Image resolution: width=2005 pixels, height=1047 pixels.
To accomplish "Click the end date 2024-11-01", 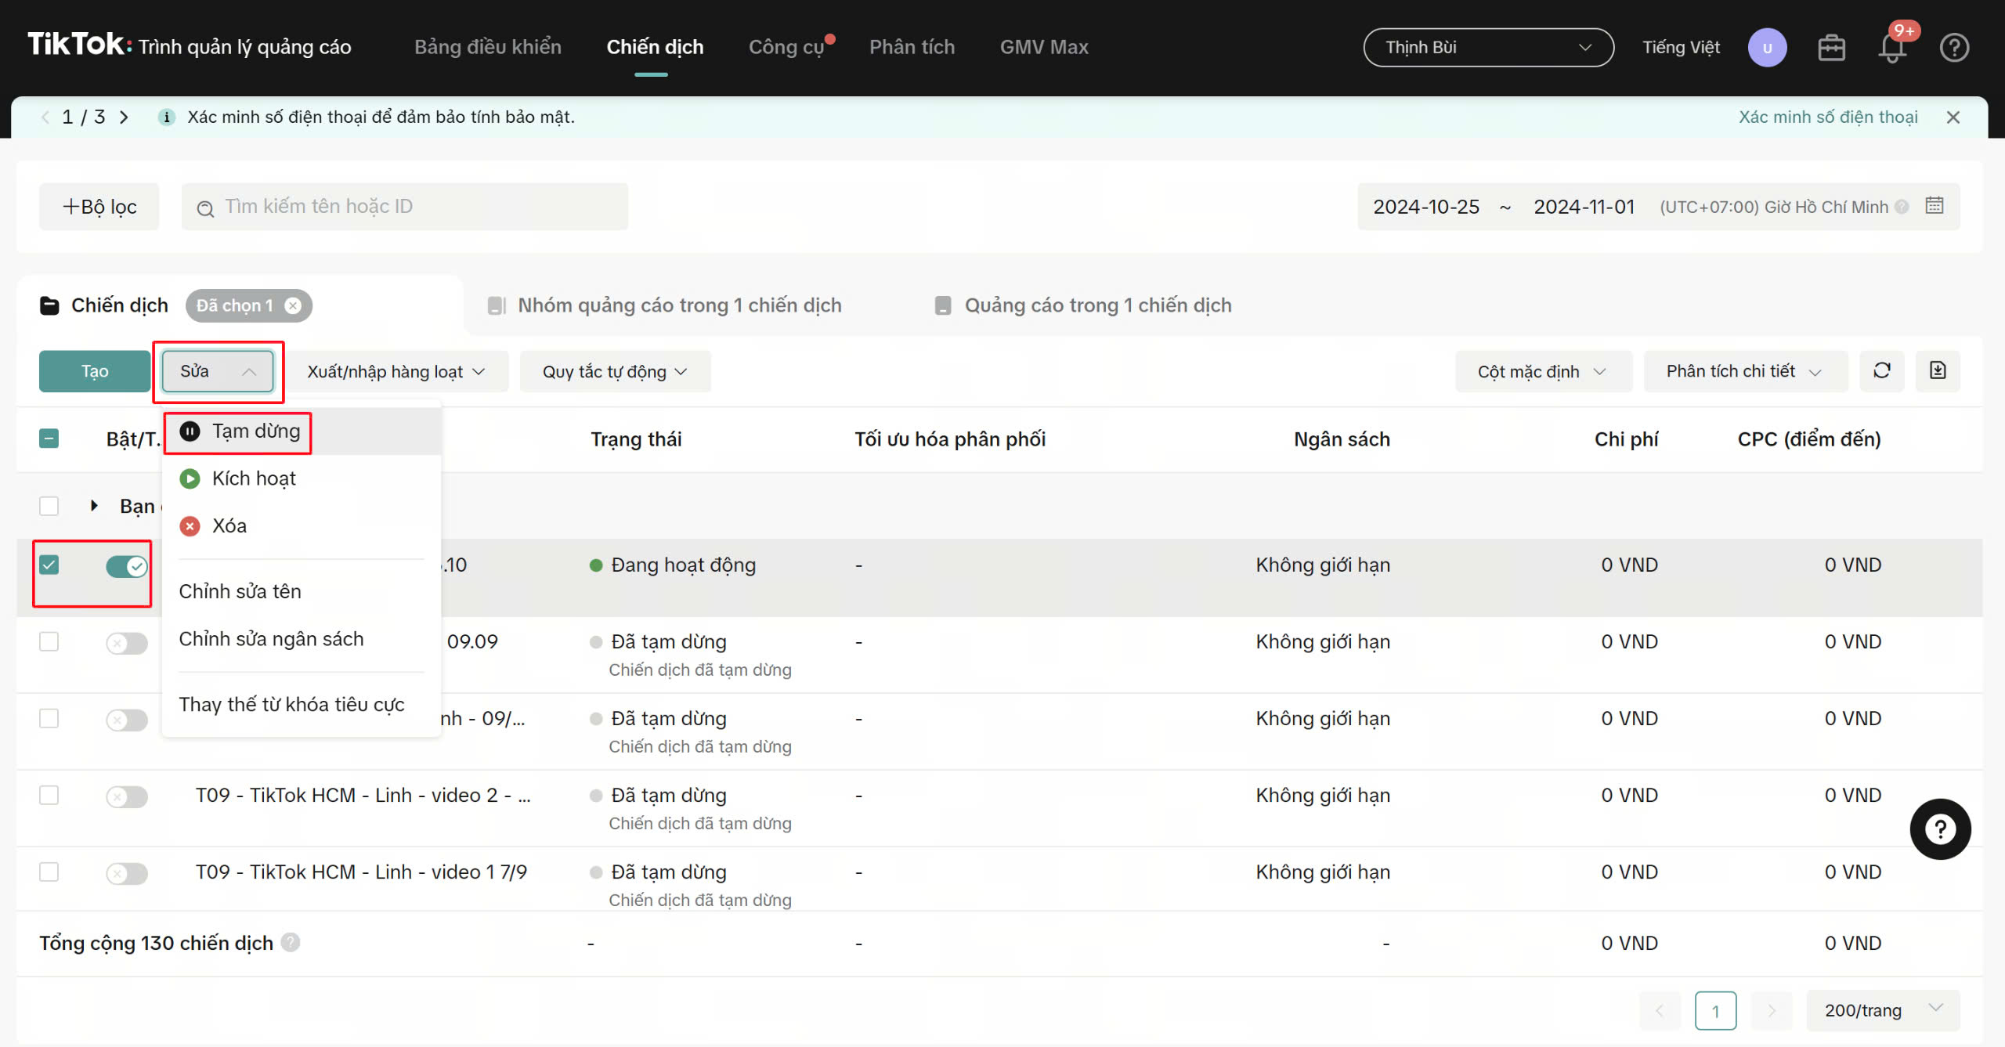I will 1584,207.
